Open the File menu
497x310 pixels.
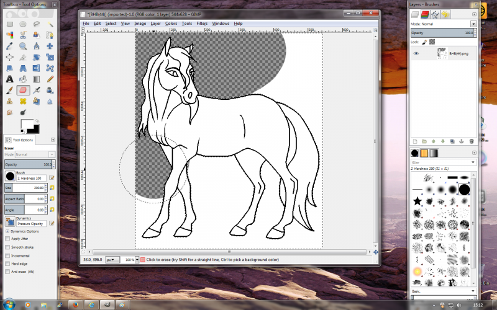pyautogui.click(x=86, y=24)
